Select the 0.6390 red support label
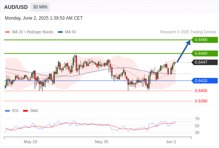The width and height of the screenshot is (219, 148). pyautogui.click(x=201, y=101)
